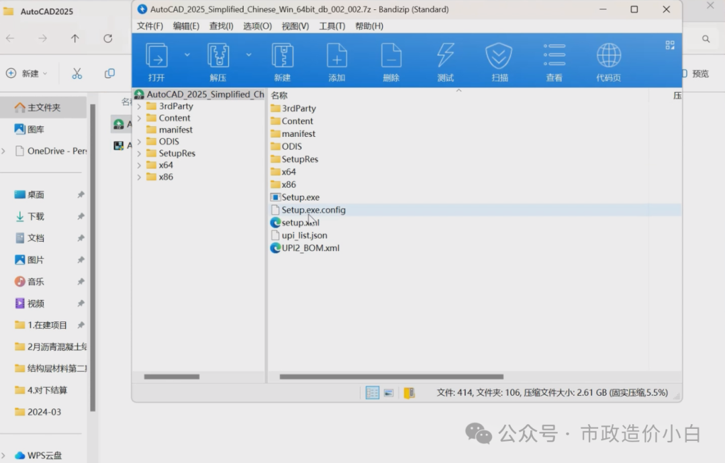Select 3rdParty folder in file list
The image size is (725, 463).
293,108
